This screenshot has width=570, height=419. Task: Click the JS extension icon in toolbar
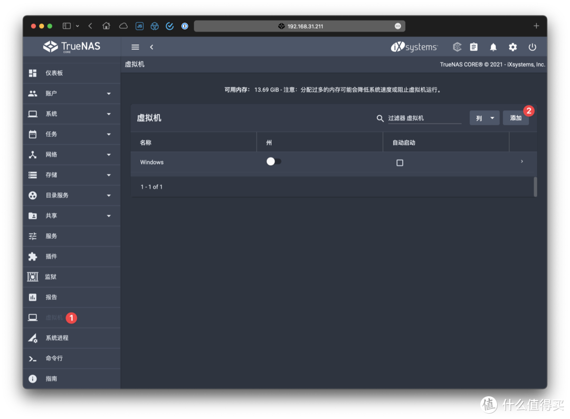(x=139, y=26)
